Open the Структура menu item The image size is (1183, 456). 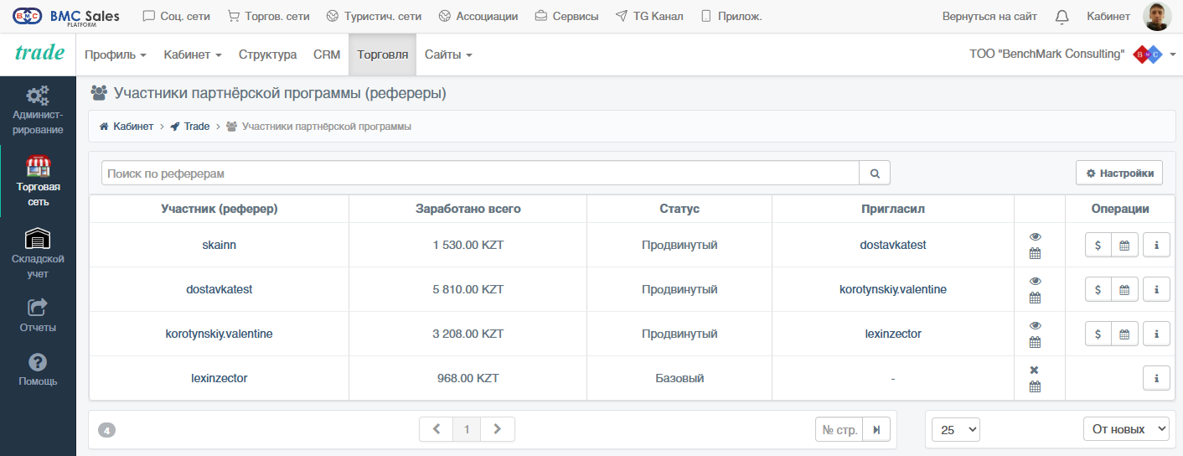coord(267,54)
